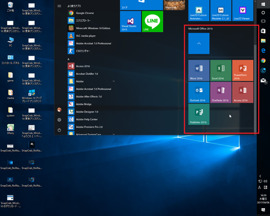
Task: Show hidden tray icons chevron
Action: coord(260,176)
